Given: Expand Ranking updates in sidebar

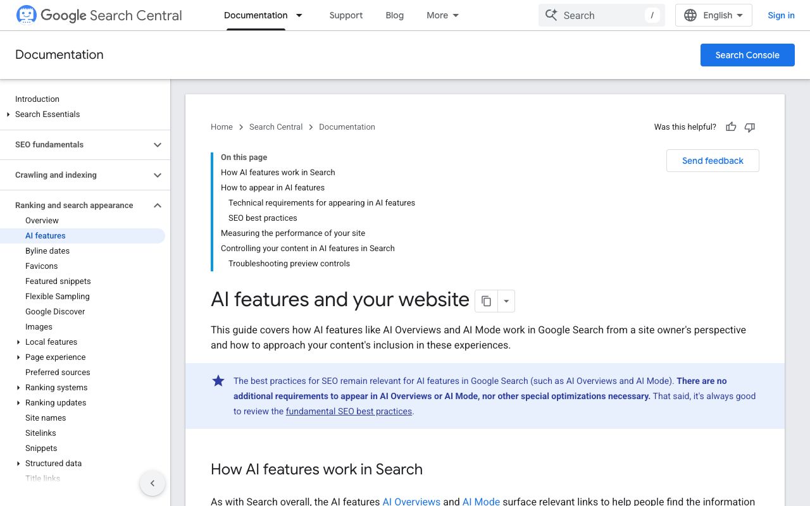Looking at the screenshot, I should tap(18, 403).
